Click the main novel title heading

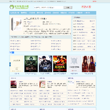click(35, 19)
